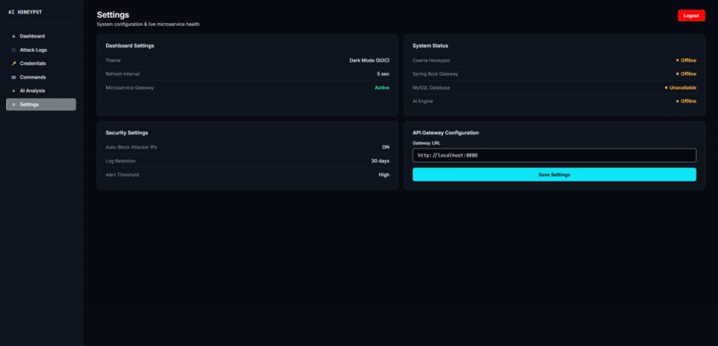Click the Settings page heading

pyautogui.click(x=113, y=15)
